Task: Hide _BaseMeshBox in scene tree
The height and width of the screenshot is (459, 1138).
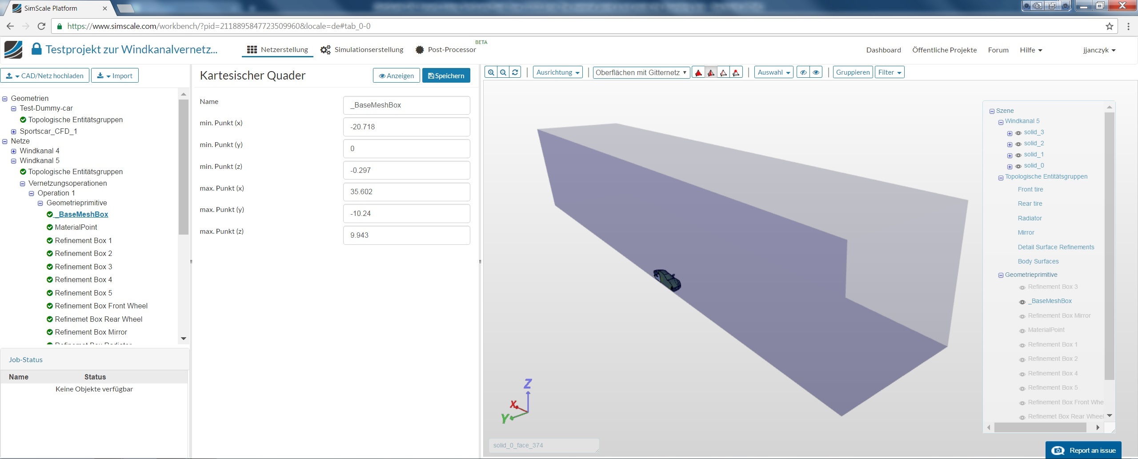Action: click(x=1022, y=302)
